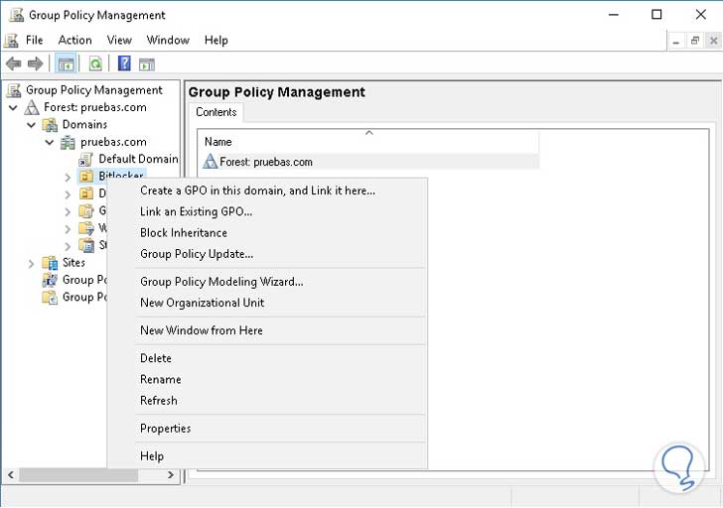The height and width of the screenshot is (508, 723).
Task: Click the Forest: pruebas.com triangle icon in Contents list
Action: (x=211, y=162)
